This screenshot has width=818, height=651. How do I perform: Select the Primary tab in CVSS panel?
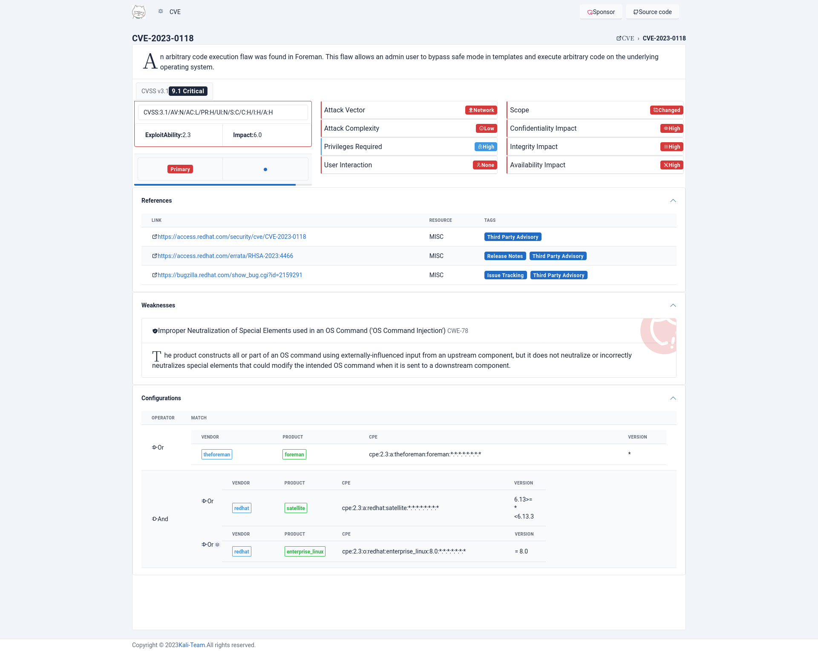point(179,169)
